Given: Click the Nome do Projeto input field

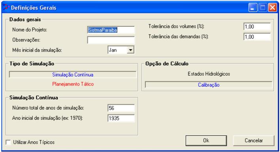Looking at the screenshot, I should coord(111,30).
